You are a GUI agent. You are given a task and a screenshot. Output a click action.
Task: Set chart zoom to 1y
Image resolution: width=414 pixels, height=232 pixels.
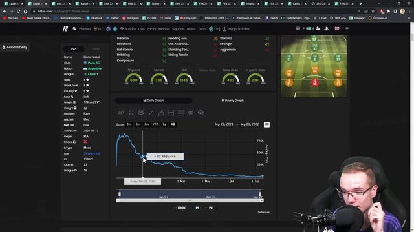click(x=164, y=124)
